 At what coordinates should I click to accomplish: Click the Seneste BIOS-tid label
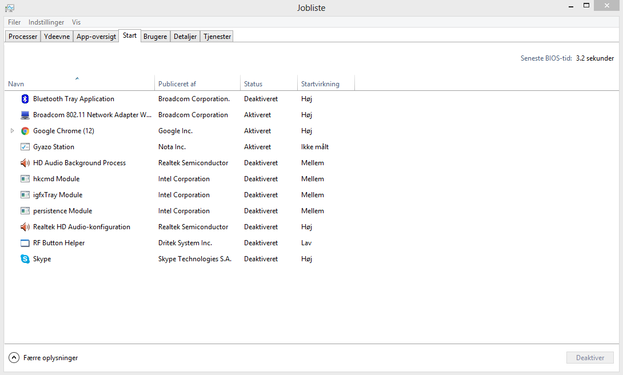pos(546,58)
